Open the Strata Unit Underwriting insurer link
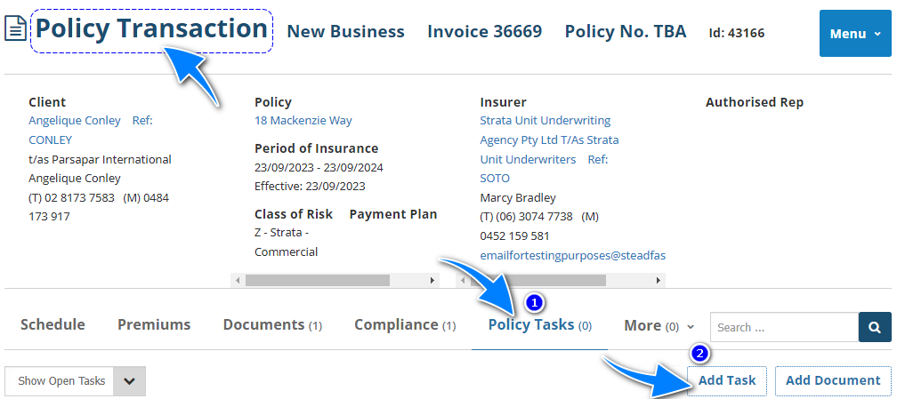 [x=545, y=120]
